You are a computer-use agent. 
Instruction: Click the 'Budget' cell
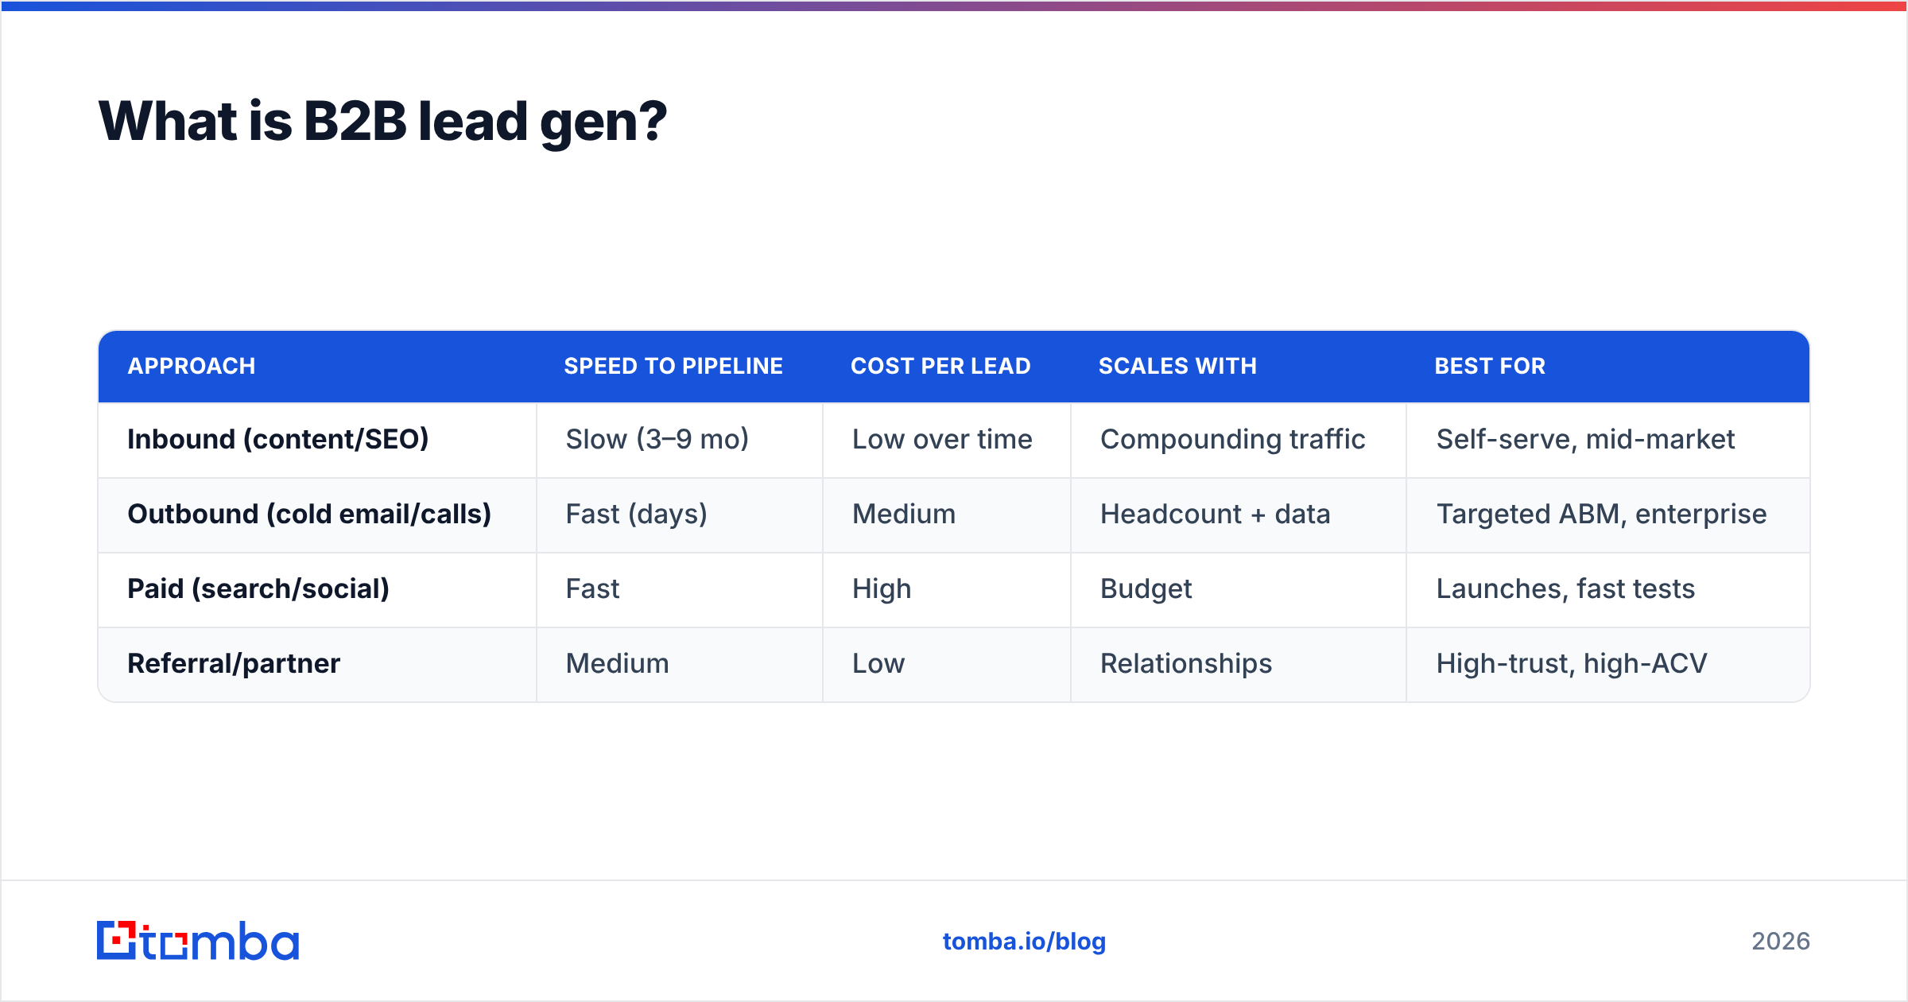tap(1238, 589)
